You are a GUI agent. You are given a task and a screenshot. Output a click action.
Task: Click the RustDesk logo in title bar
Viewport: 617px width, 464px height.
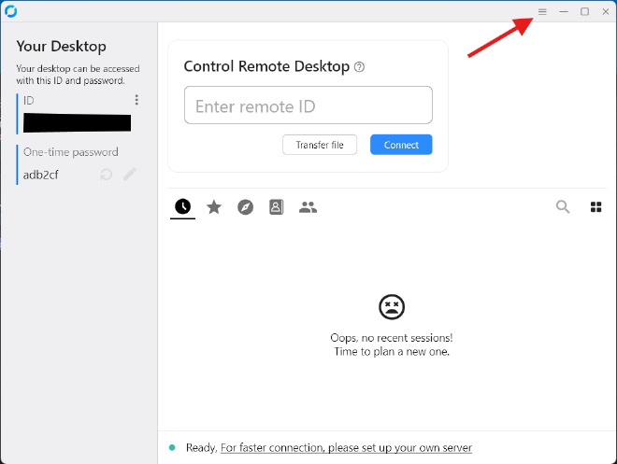tap(10, 11)
